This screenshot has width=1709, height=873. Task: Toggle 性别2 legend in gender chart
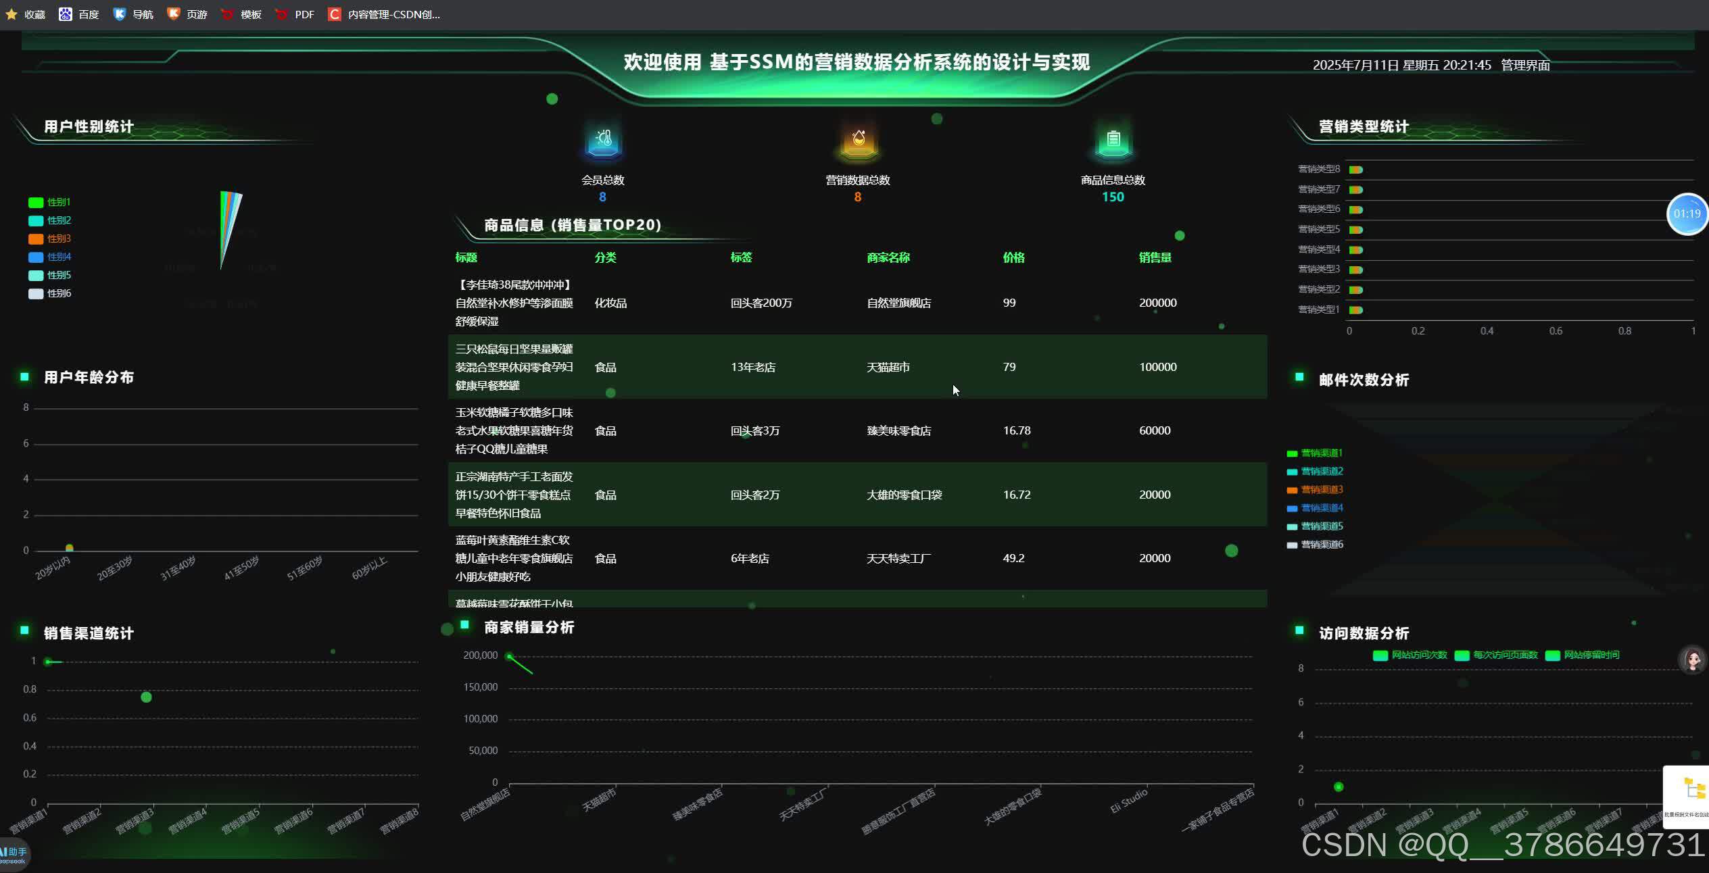(49, 220)
